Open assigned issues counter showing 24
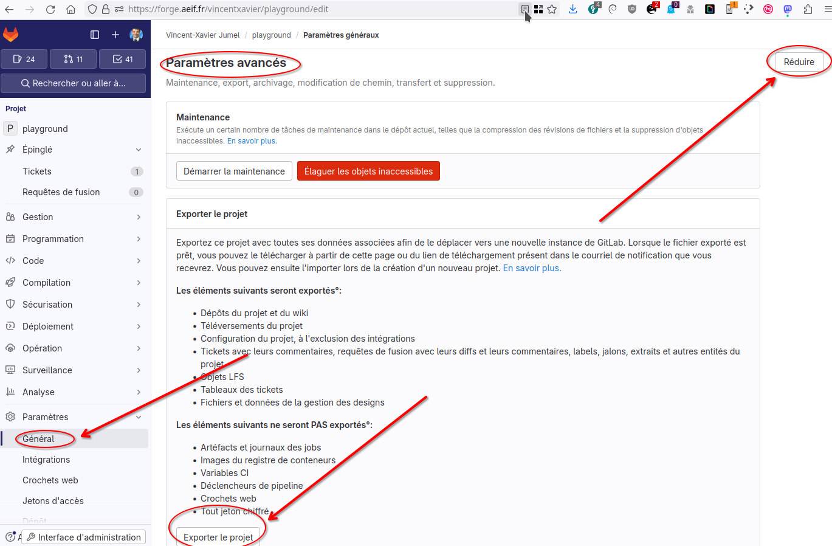Screen dimensions: 832x546 pos(24,59)
